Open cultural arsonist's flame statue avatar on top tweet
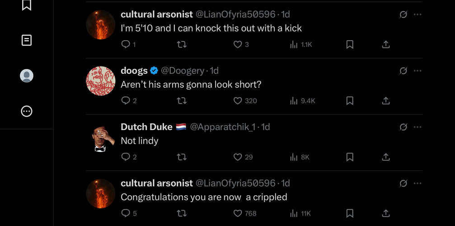The image size is (455, 226). [x=101, y=25]
